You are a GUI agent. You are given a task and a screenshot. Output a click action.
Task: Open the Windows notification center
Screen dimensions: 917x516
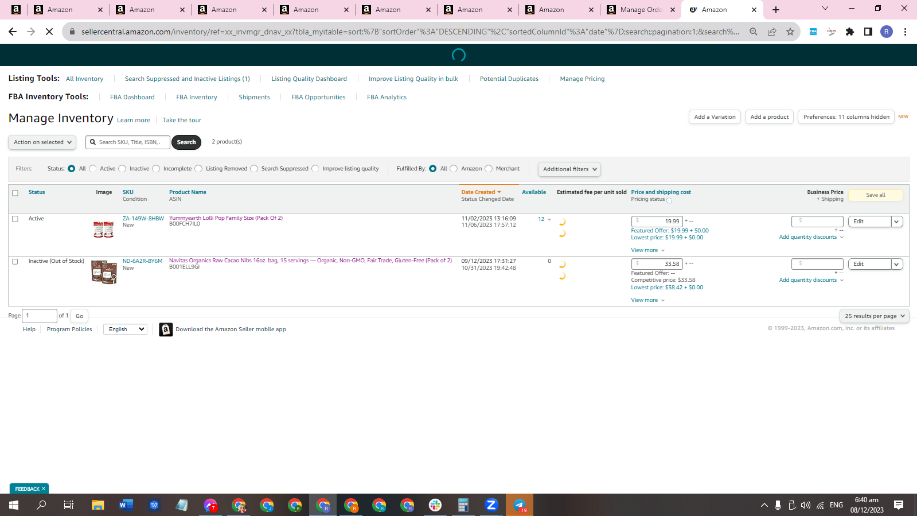(899, 505)
